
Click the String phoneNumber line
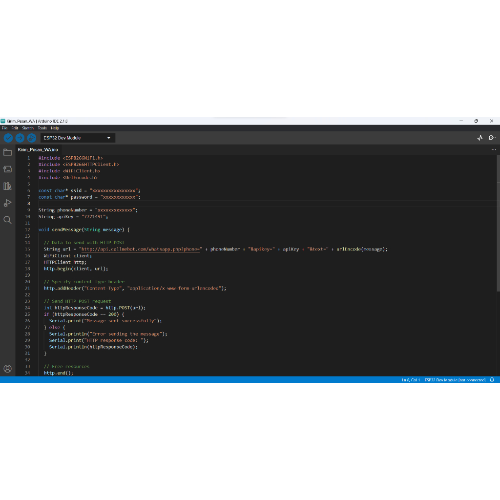coord(88,210)
